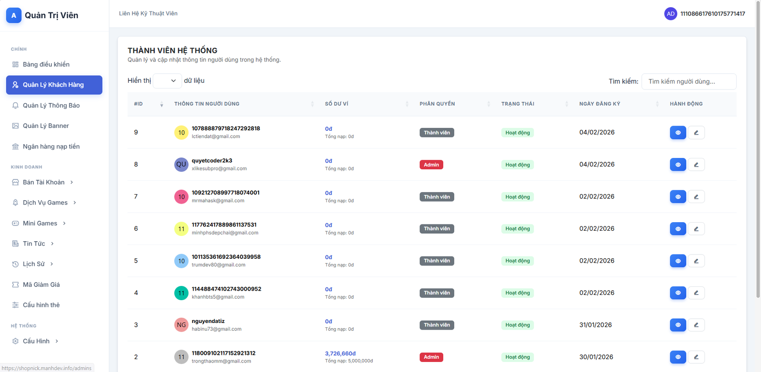Expand Dịch Vụ Games menu
The width and height of the screenshot is (761, 372).
45,203
